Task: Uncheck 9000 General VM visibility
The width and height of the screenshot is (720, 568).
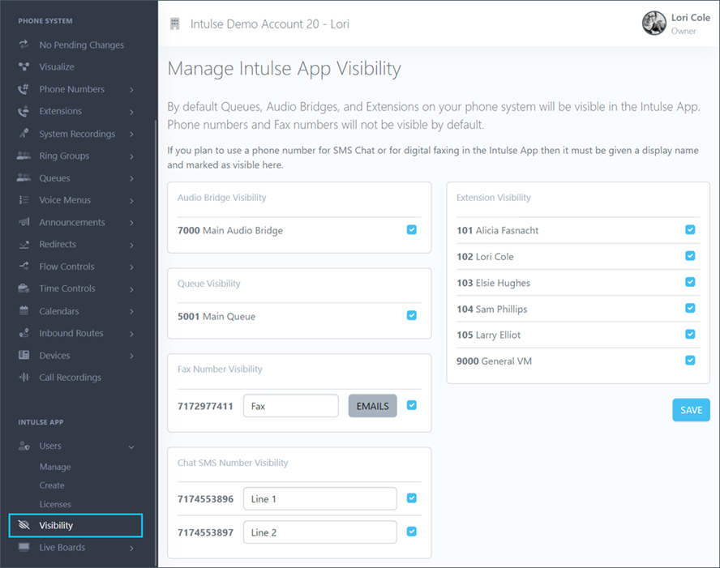Action: (x=690, y=361)
